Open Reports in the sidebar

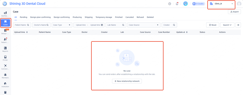click(5, 49)
